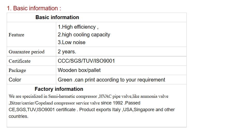Click the '3.Low noise' line
The height and width of the screenshot is (130, 234).
[x=71, y=42]
